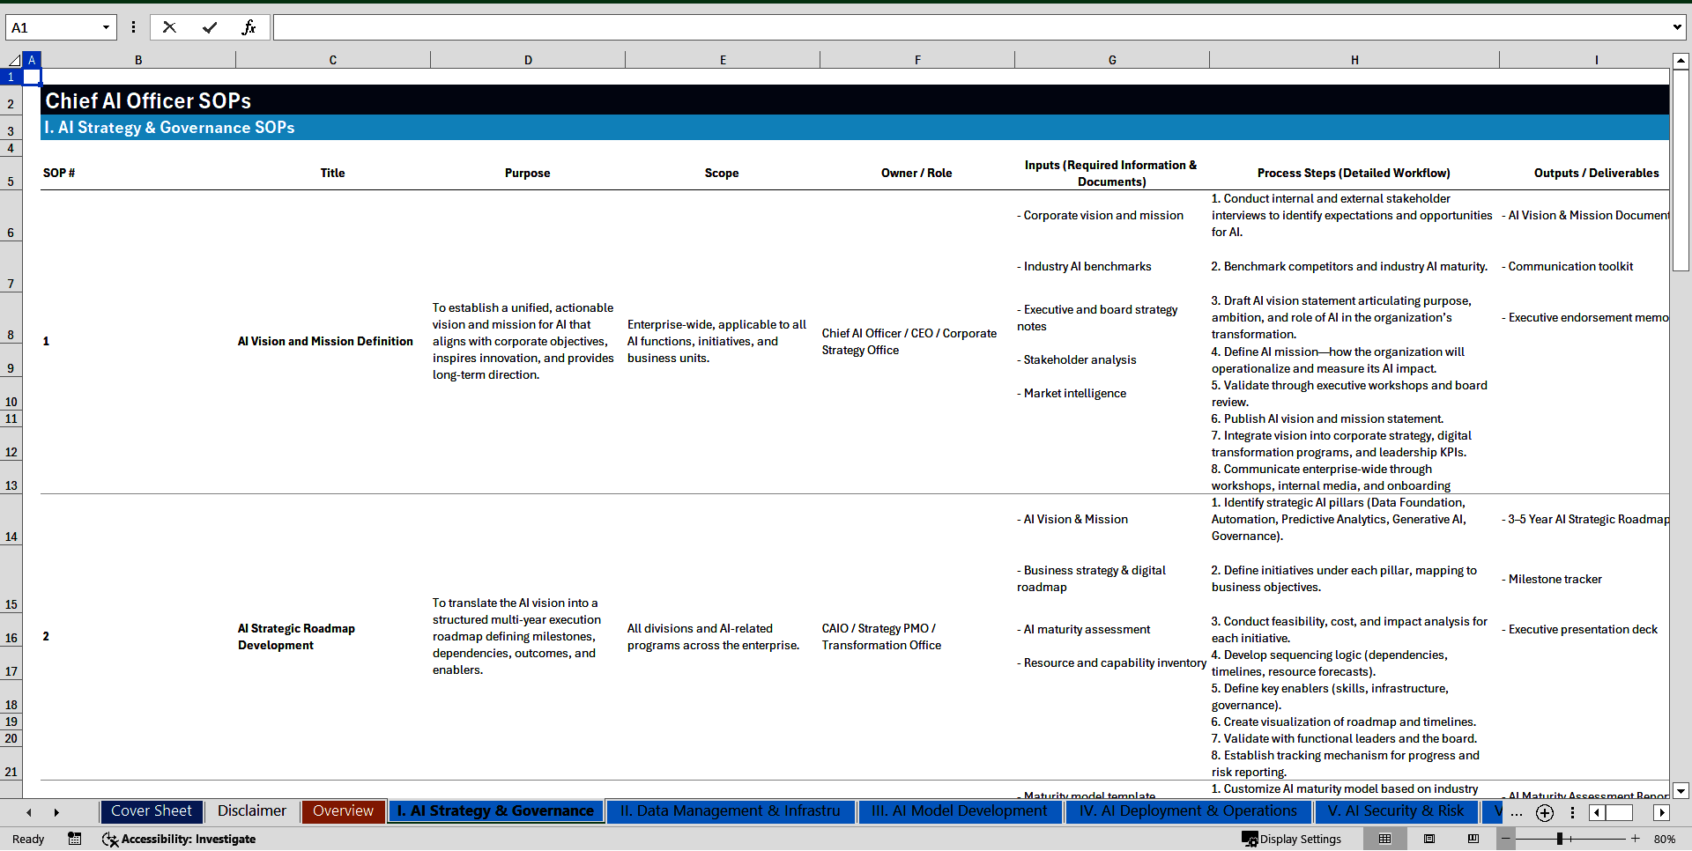Click the Enter checkmark in formula bar
Image resolution: width=1692 pixels, height=851 pixels.
point(210,27)
